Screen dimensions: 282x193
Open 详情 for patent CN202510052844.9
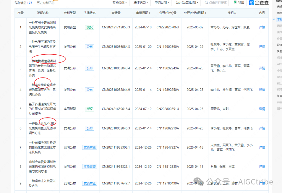coord(262,89)
